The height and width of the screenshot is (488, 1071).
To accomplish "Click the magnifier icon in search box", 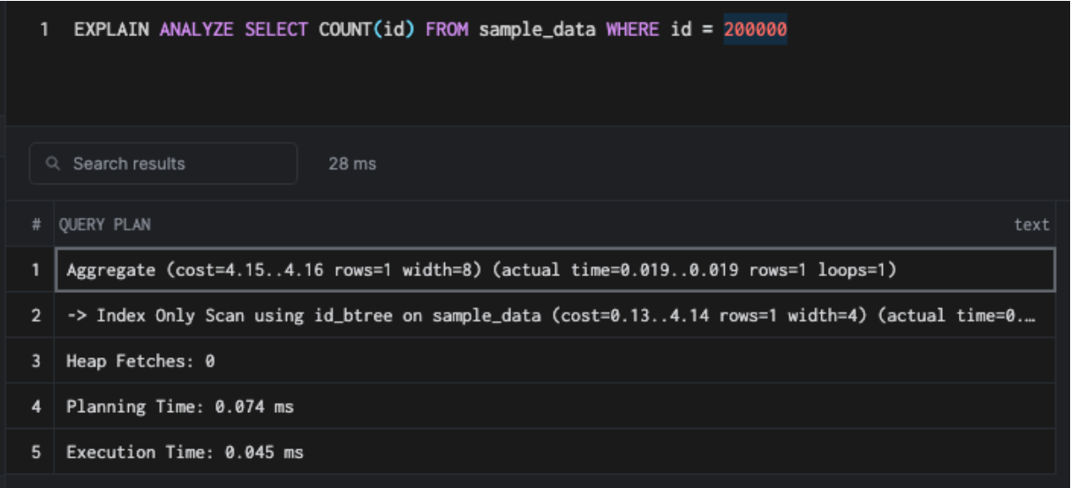I will point(54,164).
